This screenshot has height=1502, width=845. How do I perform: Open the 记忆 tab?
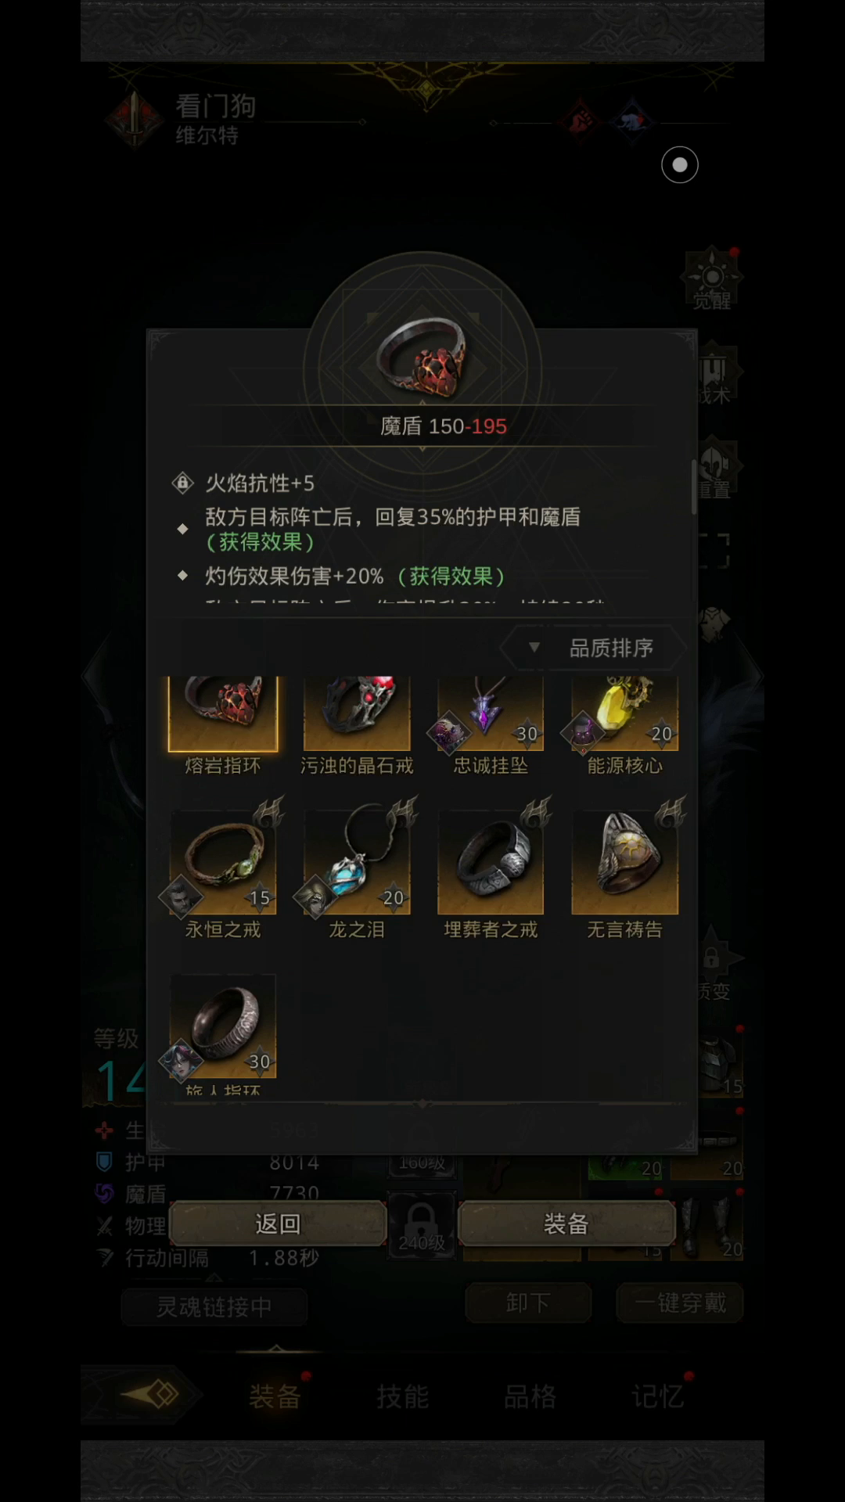click(x=658, y=1396)
